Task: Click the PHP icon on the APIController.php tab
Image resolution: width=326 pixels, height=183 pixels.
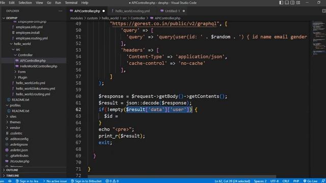Action: (71, 11)
